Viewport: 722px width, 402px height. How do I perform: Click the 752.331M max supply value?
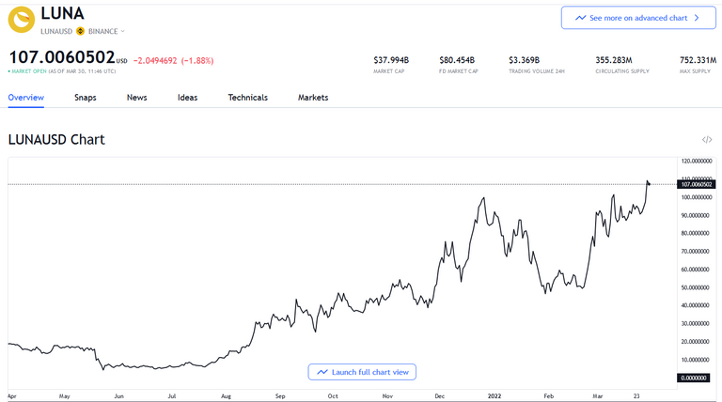(698, 60)
